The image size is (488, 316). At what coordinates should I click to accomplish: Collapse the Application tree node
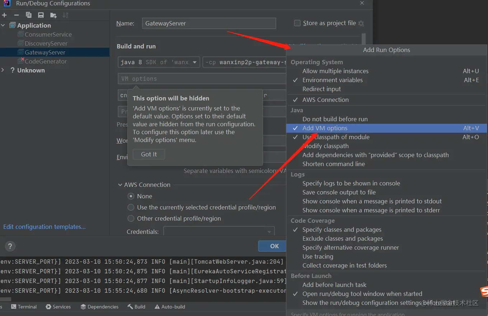[x=3, y=25]
